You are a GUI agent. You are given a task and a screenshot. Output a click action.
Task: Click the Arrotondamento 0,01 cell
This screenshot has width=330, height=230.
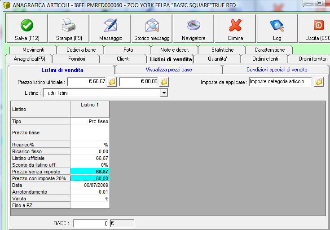click(x=90, y=192)
